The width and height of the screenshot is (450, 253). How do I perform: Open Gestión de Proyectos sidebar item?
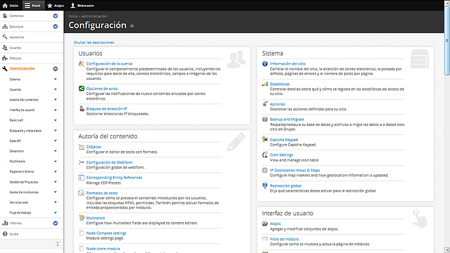[24, 182]
